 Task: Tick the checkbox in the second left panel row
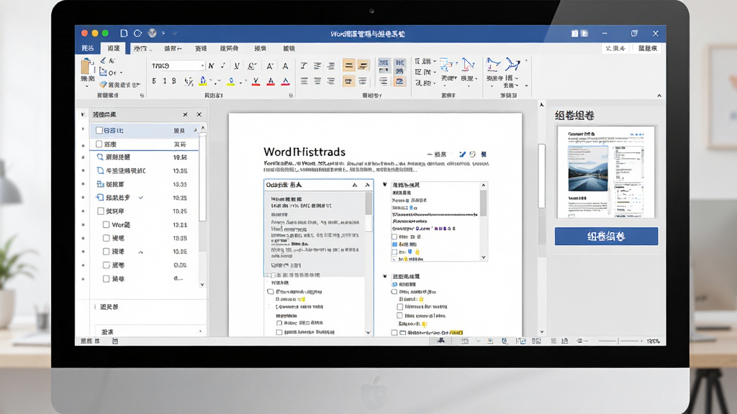click(x=99, y=144)
